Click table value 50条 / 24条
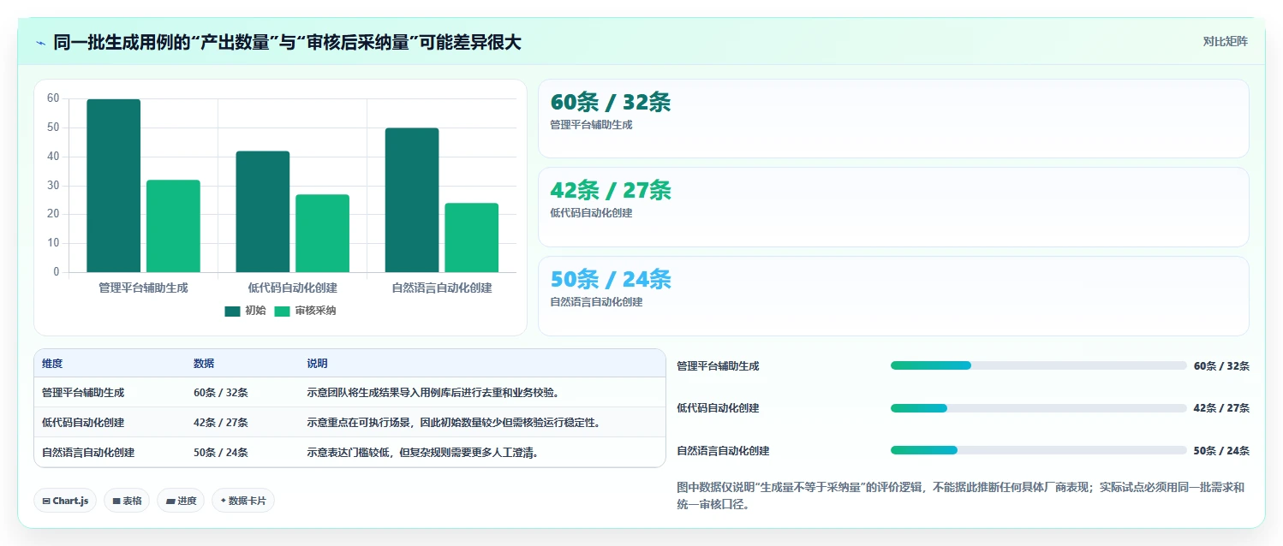 click(221, 453)
